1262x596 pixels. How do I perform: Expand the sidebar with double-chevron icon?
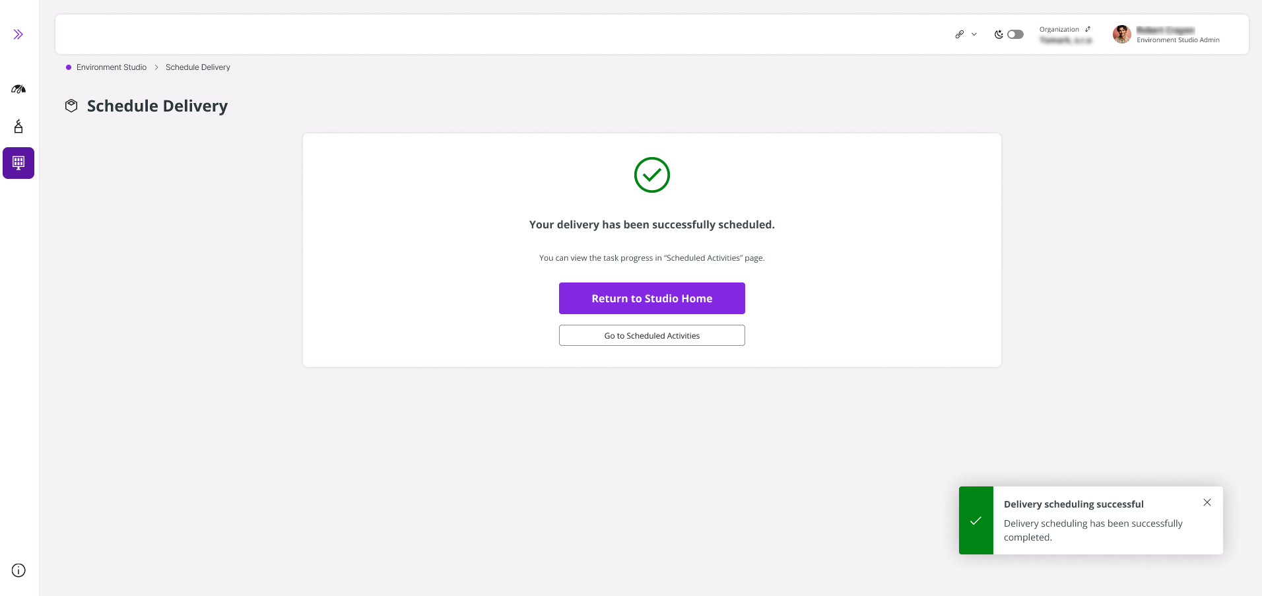18,34
